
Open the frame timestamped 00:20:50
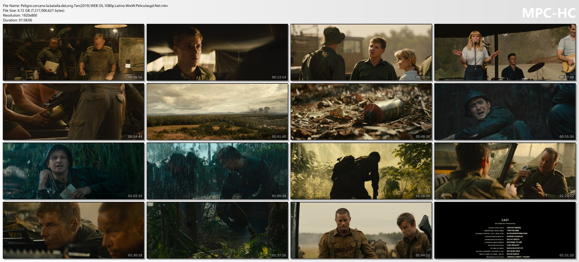pyautogui.click(x=361, y=52)
